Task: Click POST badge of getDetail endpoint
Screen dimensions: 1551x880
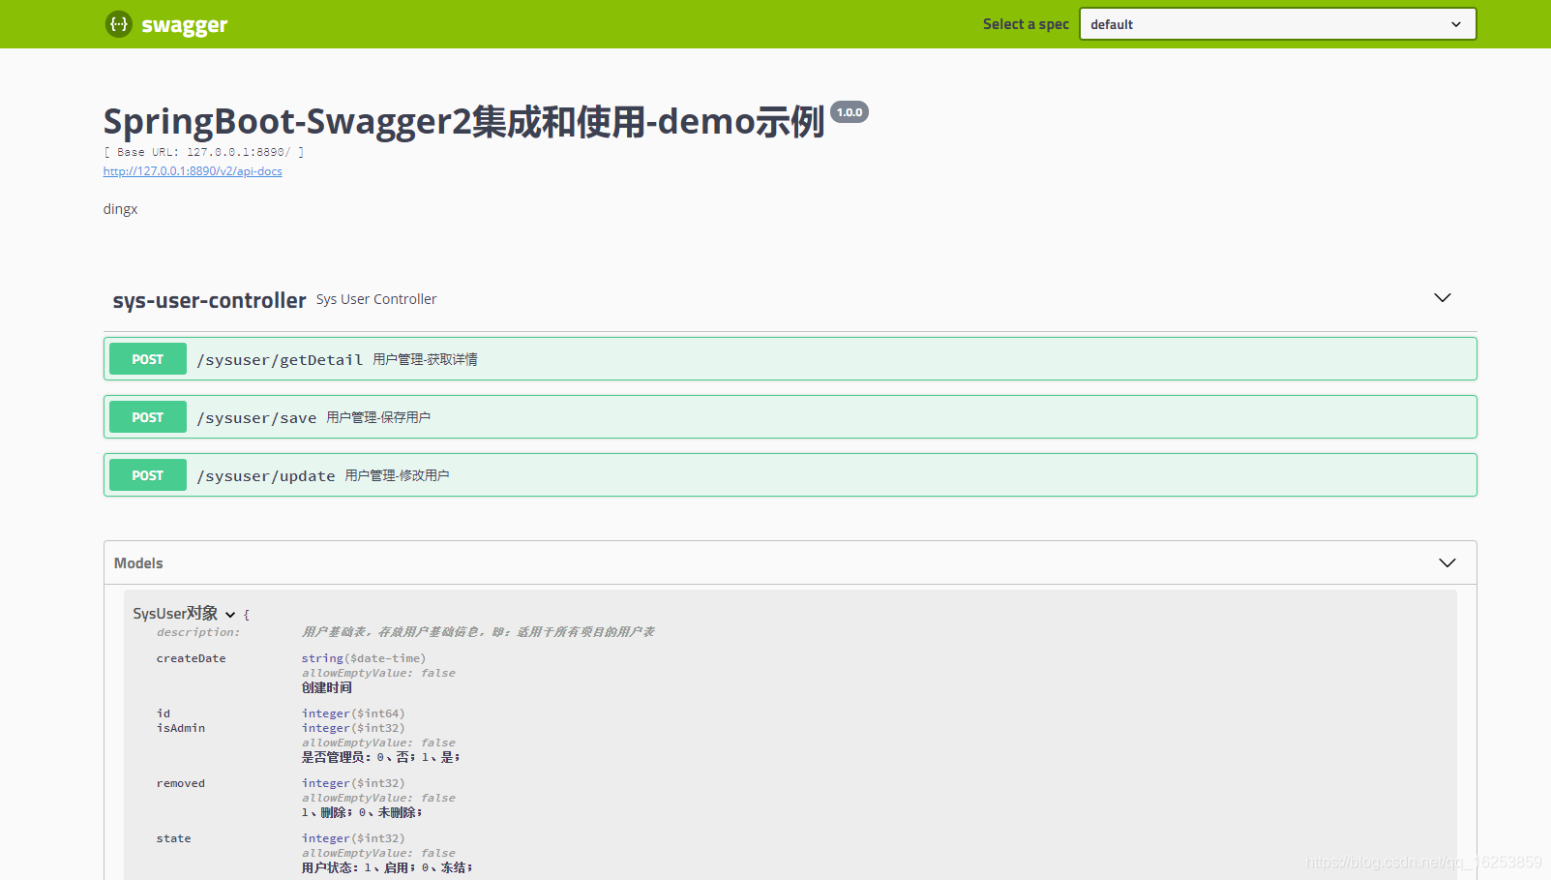Action: click(x=147, y=359)
